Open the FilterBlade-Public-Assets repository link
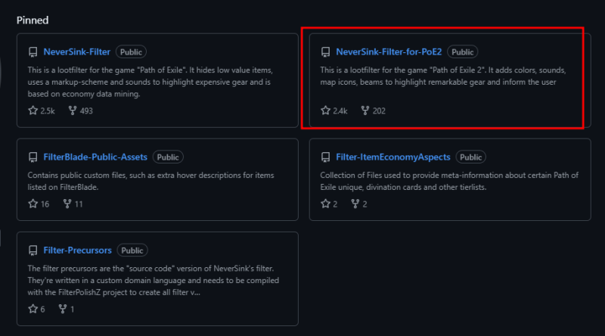This screenshot has height=336, width=605. (96, 157)
